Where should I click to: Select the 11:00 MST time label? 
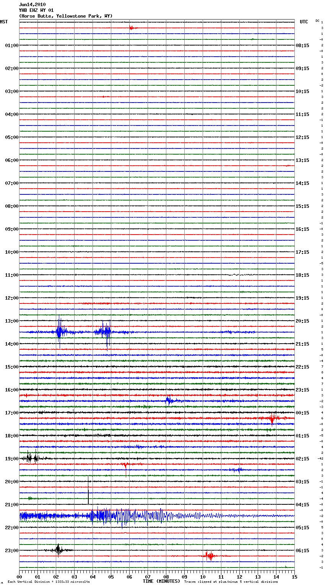pos(12,275)
